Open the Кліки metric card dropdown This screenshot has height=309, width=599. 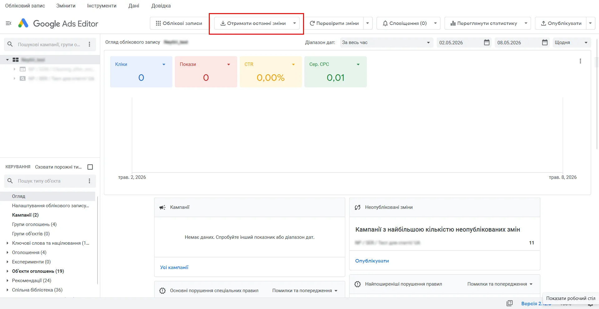pyautogui.click(x=164, y=64)
